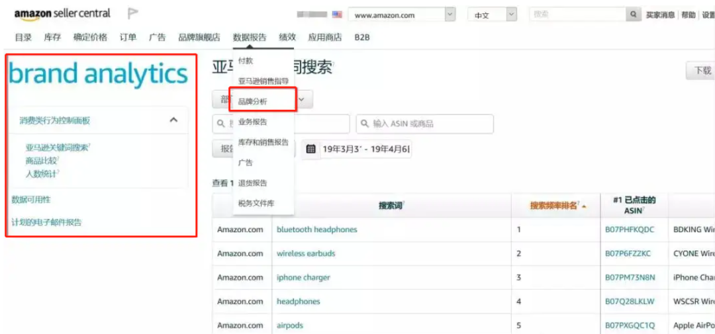Open the 库存 menu
This screenshot has height=334, width=715.
coord(52,37)
